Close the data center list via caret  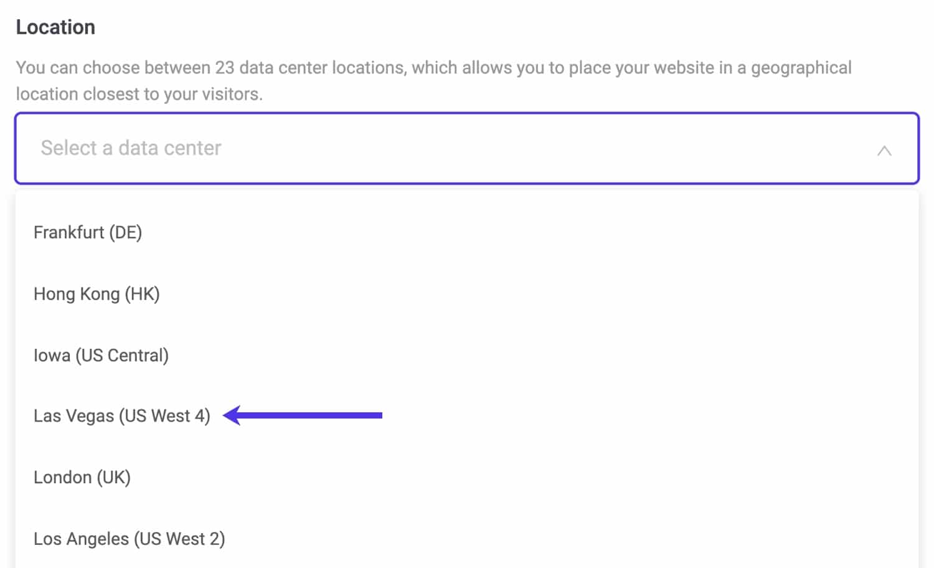tap(884, 150)
